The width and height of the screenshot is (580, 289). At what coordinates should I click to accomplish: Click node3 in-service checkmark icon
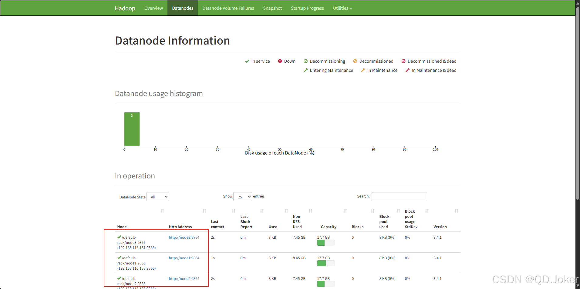tap(119, 237)
